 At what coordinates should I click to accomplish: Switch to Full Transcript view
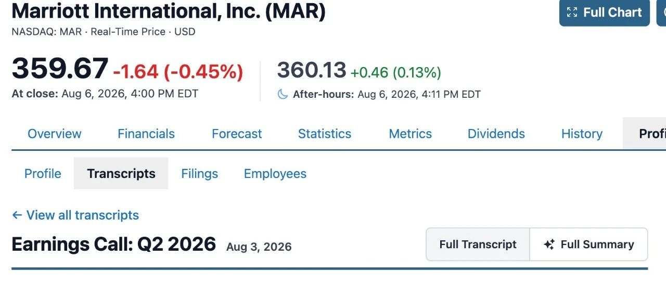pyautogui.click(x=478, y=244)
